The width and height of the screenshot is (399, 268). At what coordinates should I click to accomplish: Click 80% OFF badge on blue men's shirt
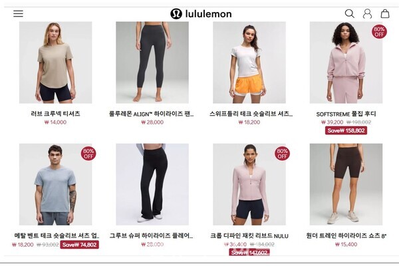pos(88,154)
